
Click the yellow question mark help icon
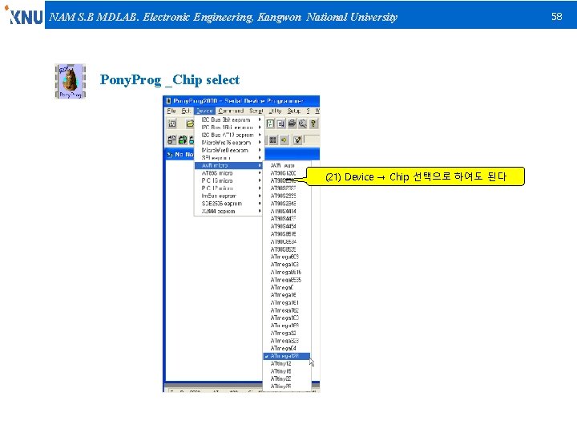coord(313,123)
